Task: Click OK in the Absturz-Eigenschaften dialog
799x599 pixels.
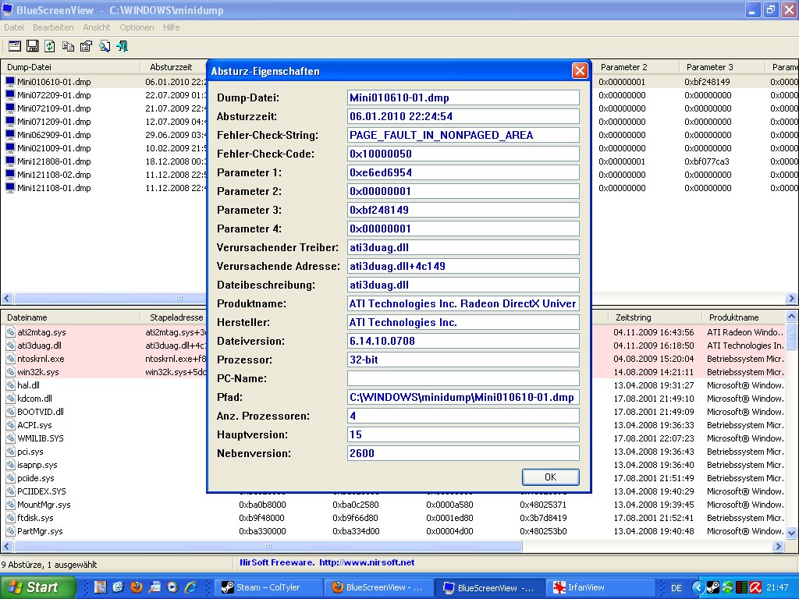Action: click(550, 477)
